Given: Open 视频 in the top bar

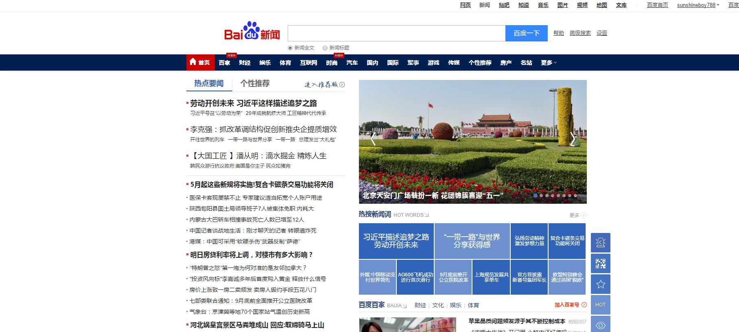Looking at the screenshot, I should click(x=582, y=5).
